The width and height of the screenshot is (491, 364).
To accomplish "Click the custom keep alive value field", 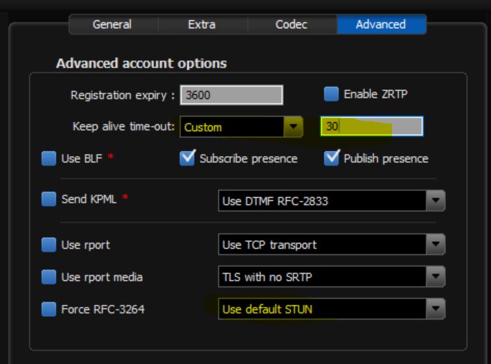I will pyautogui.click(x=371, y=126).
